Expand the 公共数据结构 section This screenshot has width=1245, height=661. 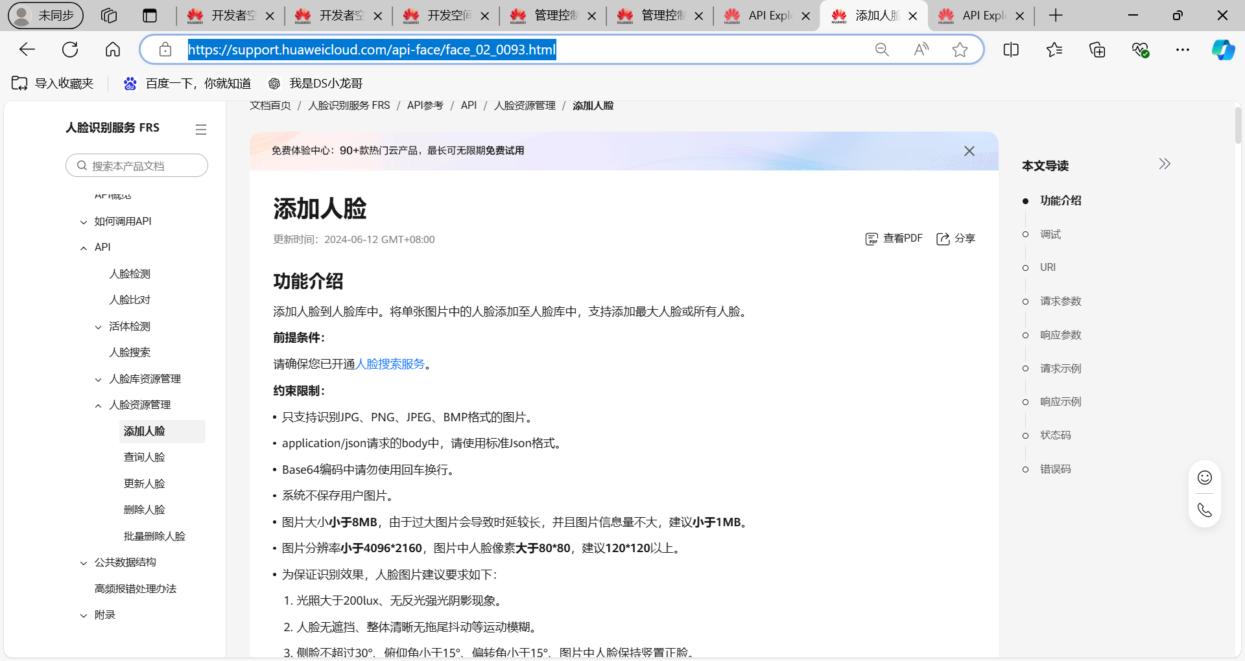[84, 563]
